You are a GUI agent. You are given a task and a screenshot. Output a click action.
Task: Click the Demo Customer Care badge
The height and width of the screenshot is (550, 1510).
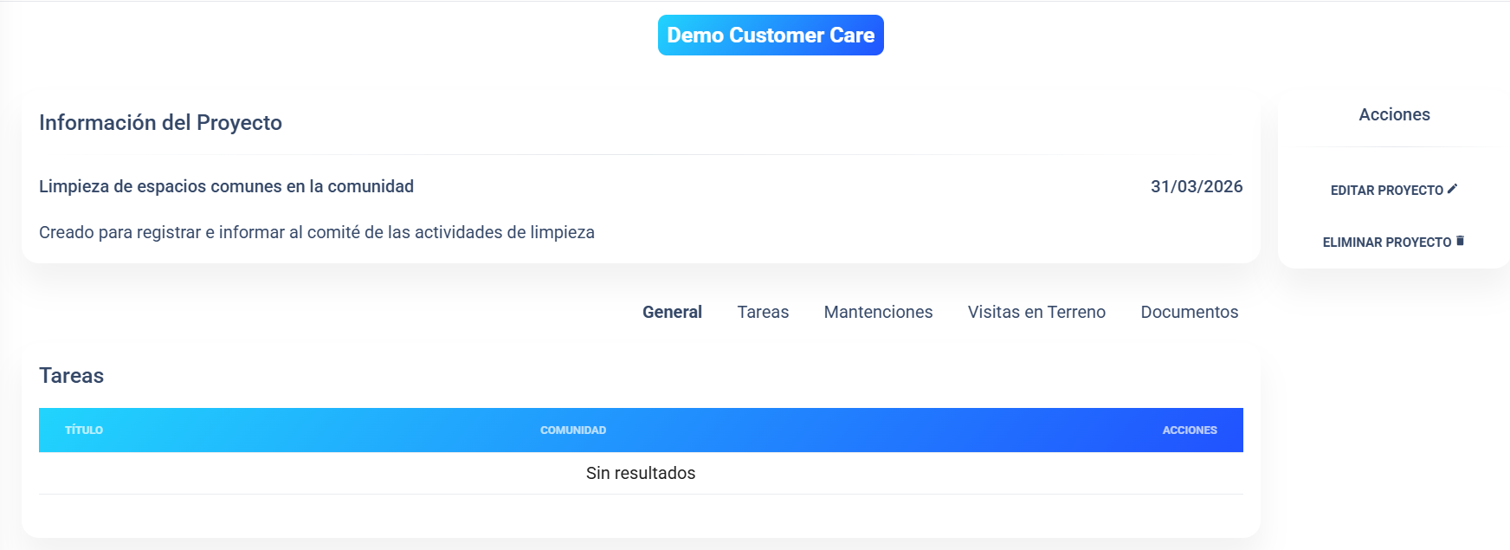point(771,36)
